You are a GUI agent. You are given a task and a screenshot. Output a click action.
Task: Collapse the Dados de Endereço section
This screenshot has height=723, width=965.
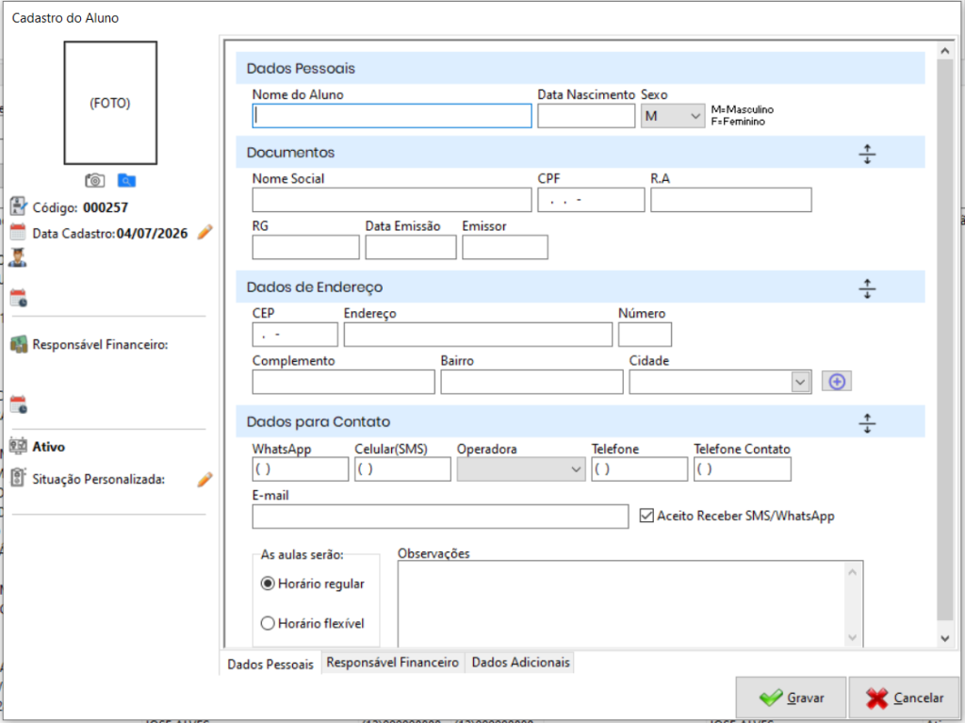tap(867, 288)
